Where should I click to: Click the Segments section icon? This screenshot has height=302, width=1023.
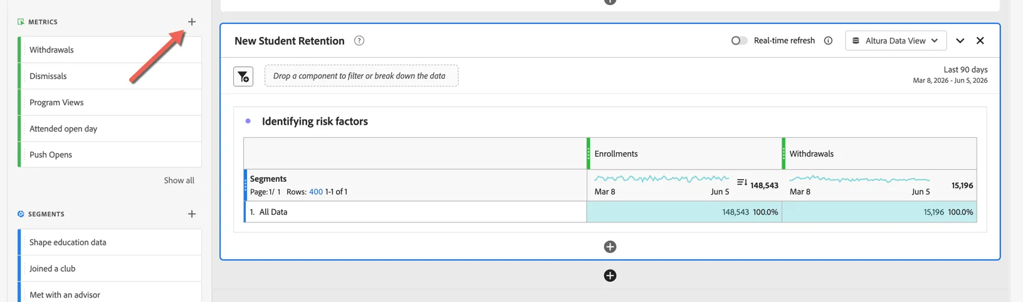point(21,214)
